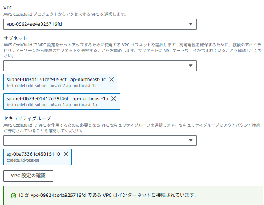The width and height of the screenshot is (264, 205).
Task: Click the subnet-0d3df131cef9053cf chip label
Action: [x=36, y=79]
